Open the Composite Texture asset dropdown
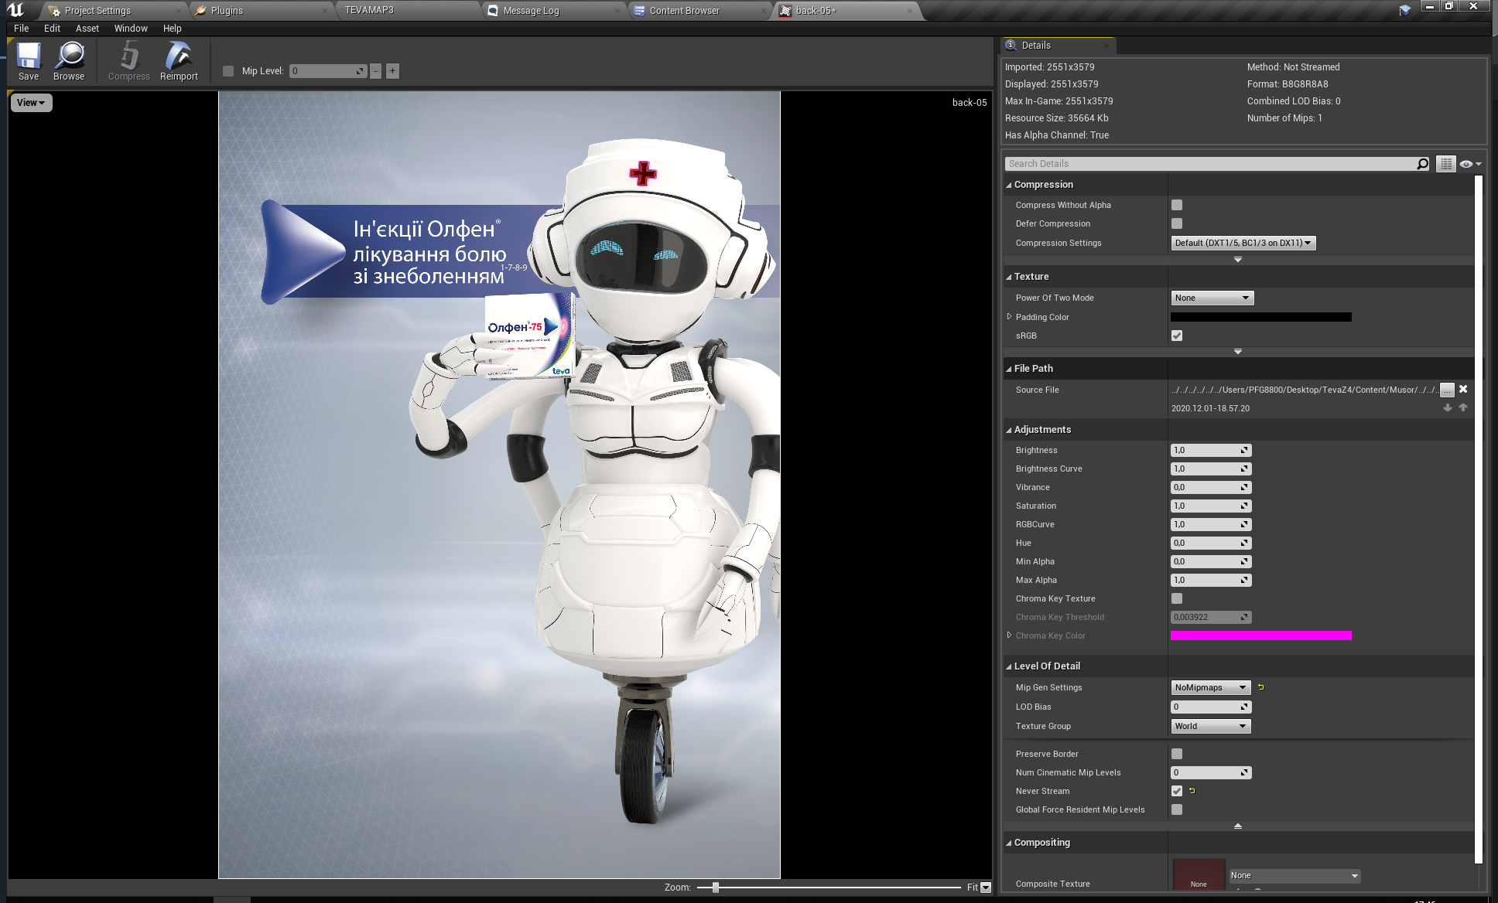1498x903 pixels. click(x=1295, y=875)
